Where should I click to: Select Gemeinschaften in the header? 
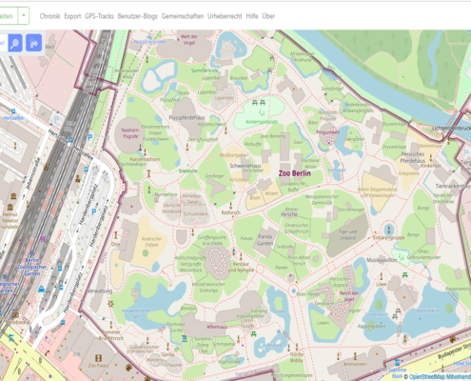click(x=183, y=16)
